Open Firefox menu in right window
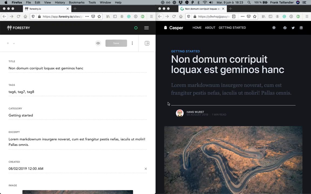311x194 pixels. 307,16
